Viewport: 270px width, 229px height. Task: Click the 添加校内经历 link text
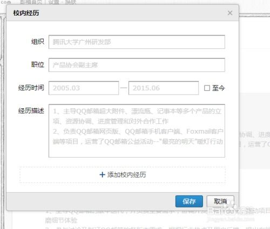pyautogui.click(x=126, y=175)
